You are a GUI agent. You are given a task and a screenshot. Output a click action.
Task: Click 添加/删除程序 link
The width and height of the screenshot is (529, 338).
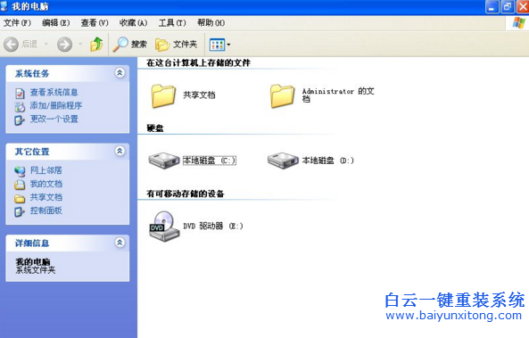point(56,105)
